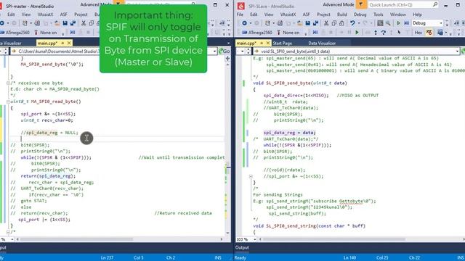Open Tools menu in SPI-Slave window

[x=378, y=14]
